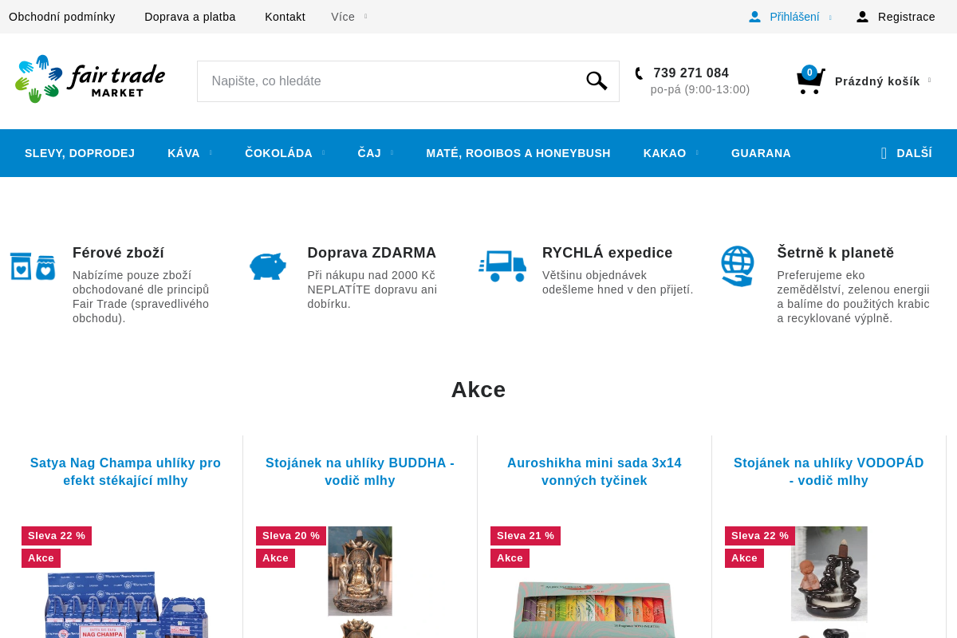Click the Registrace person icon

coord(862,17)
